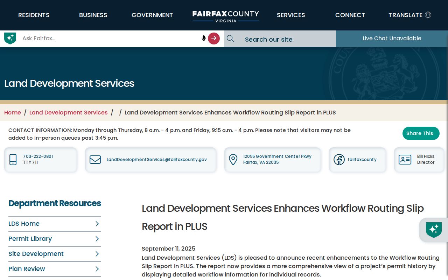Open the LDS Home sidebar link
The height and width of the screenshot is (280, 448).
click(24, 224)
